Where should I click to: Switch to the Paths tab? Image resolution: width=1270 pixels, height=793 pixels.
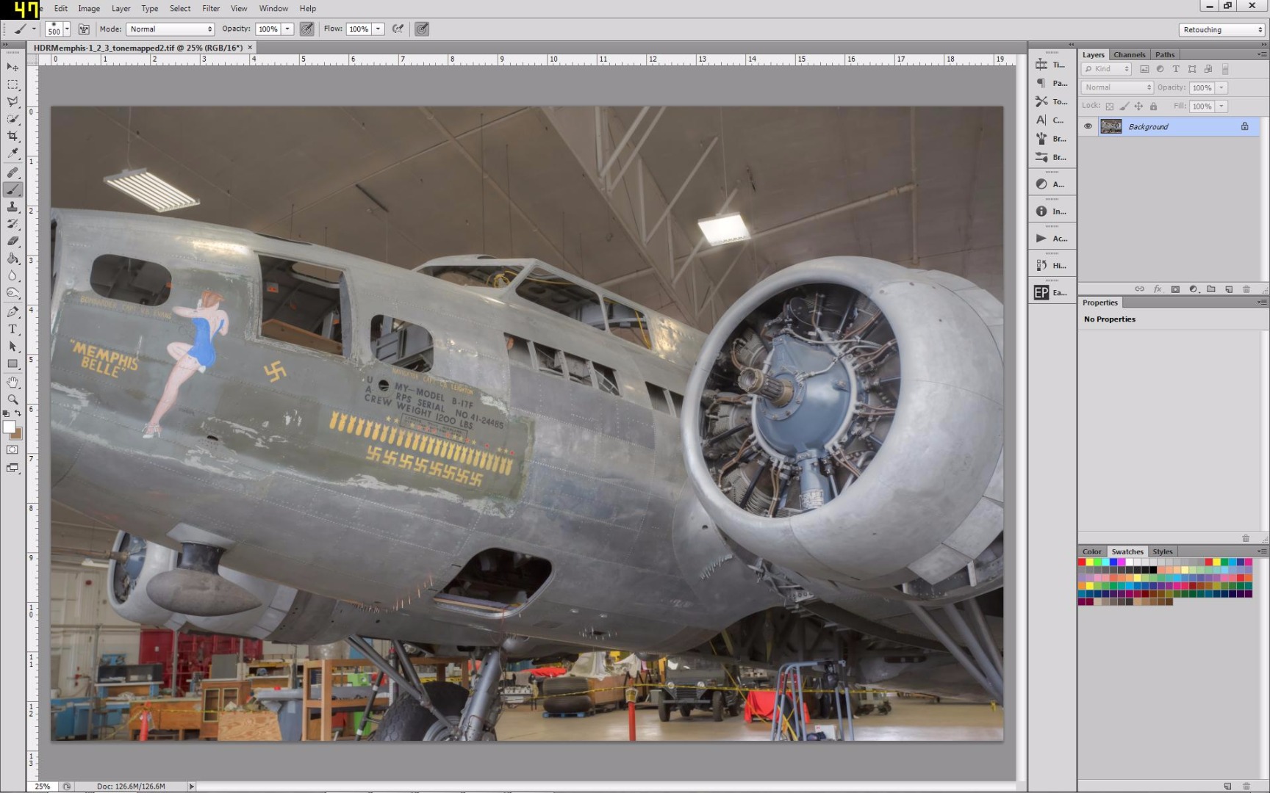coord(1164,54)
